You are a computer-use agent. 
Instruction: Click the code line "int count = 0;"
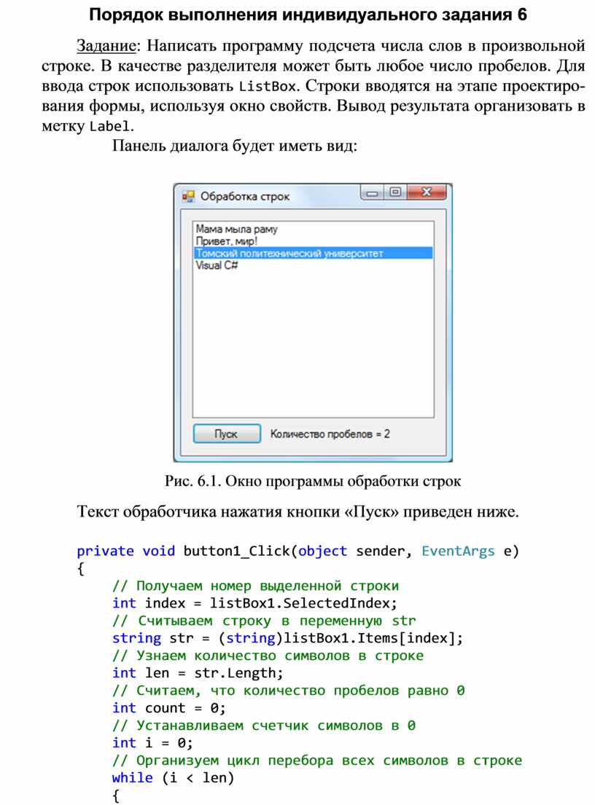(x=168, y=708)
